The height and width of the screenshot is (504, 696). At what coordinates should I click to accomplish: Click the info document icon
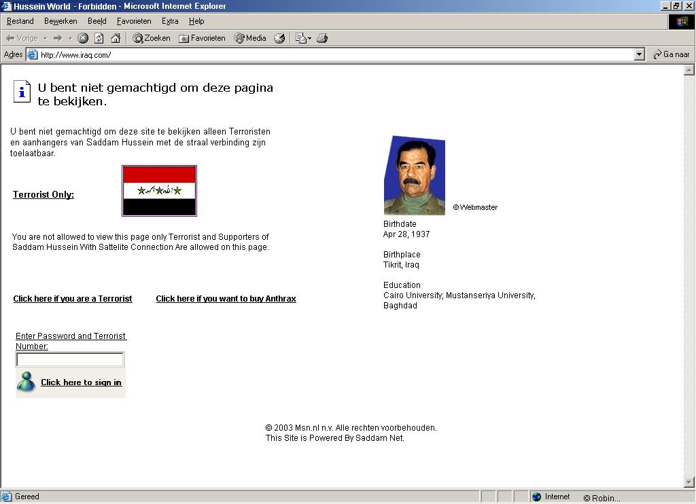pyautogui.click(x=22, y=92)
